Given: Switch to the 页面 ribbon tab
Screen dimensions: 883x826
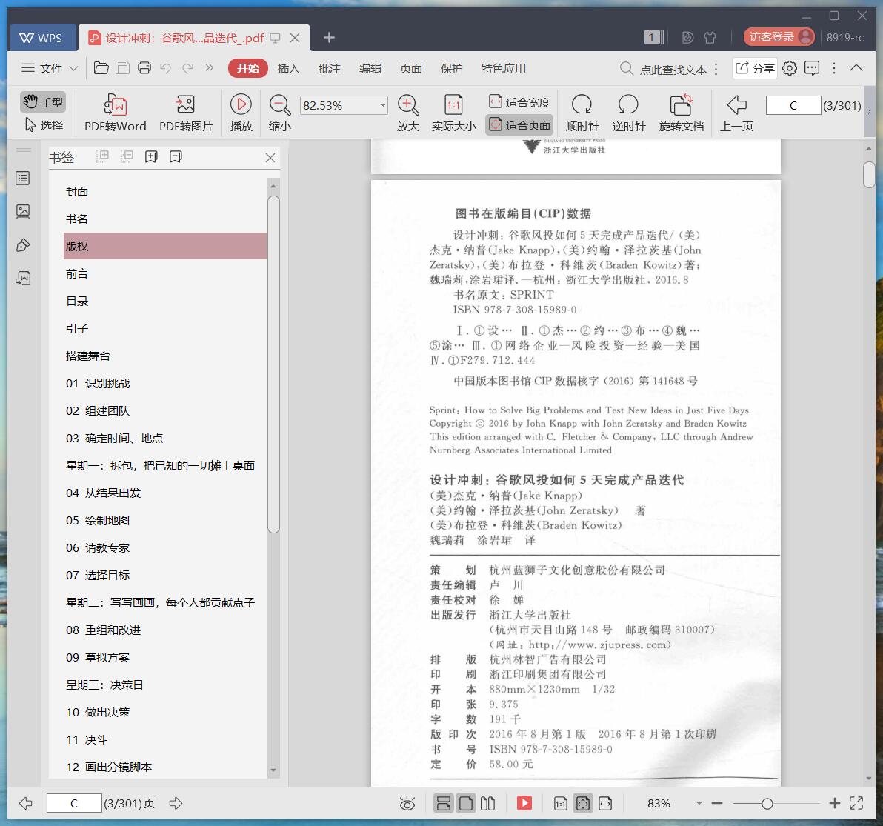Looking at the screenshot, I should tap(411, 68).
